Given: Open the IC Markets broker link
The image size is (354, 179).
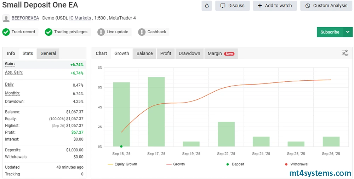Looking at the screenshot, I should click(x=80, y=18).
